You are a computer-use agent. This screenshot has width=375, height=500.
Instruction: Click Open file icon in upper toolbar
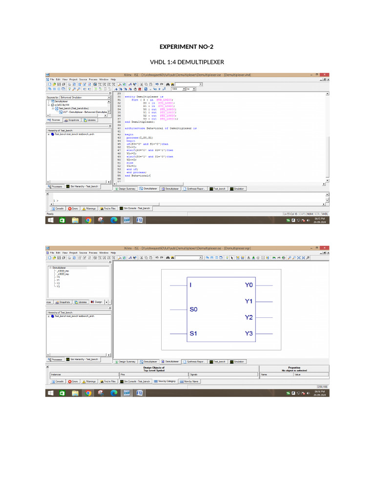(x=54, y=84)
